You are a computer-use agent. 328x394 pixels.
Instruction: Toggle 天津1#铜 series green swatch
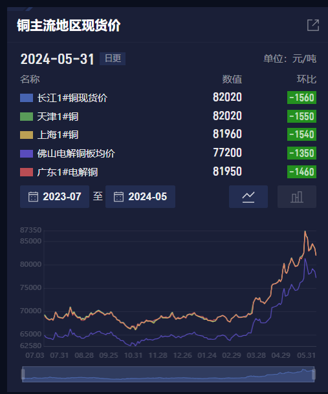coord(27,117)
